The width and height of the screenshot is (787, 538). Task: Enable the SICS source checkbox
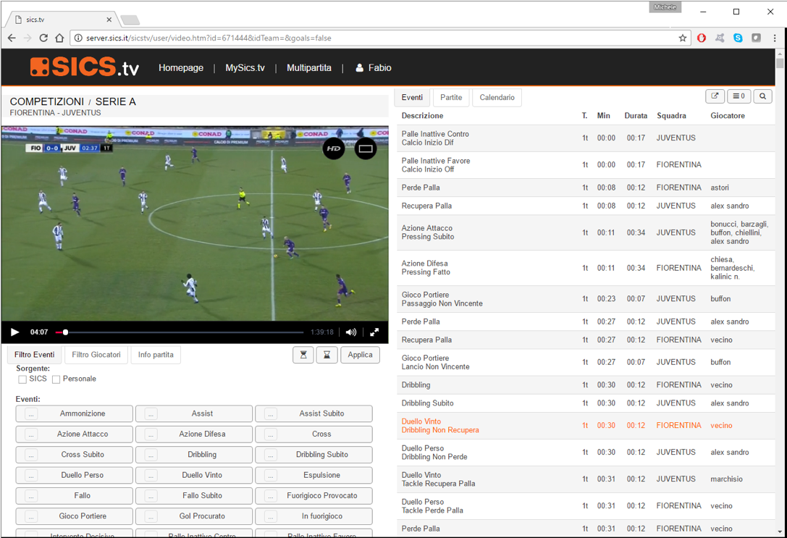pos(22,379)
